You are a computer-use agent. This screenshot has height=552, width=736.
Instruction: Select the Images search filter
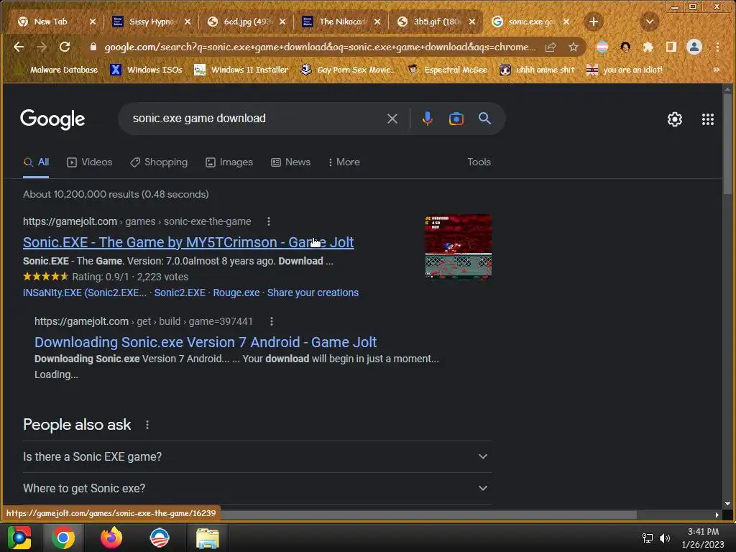click(x=229, y=162)
